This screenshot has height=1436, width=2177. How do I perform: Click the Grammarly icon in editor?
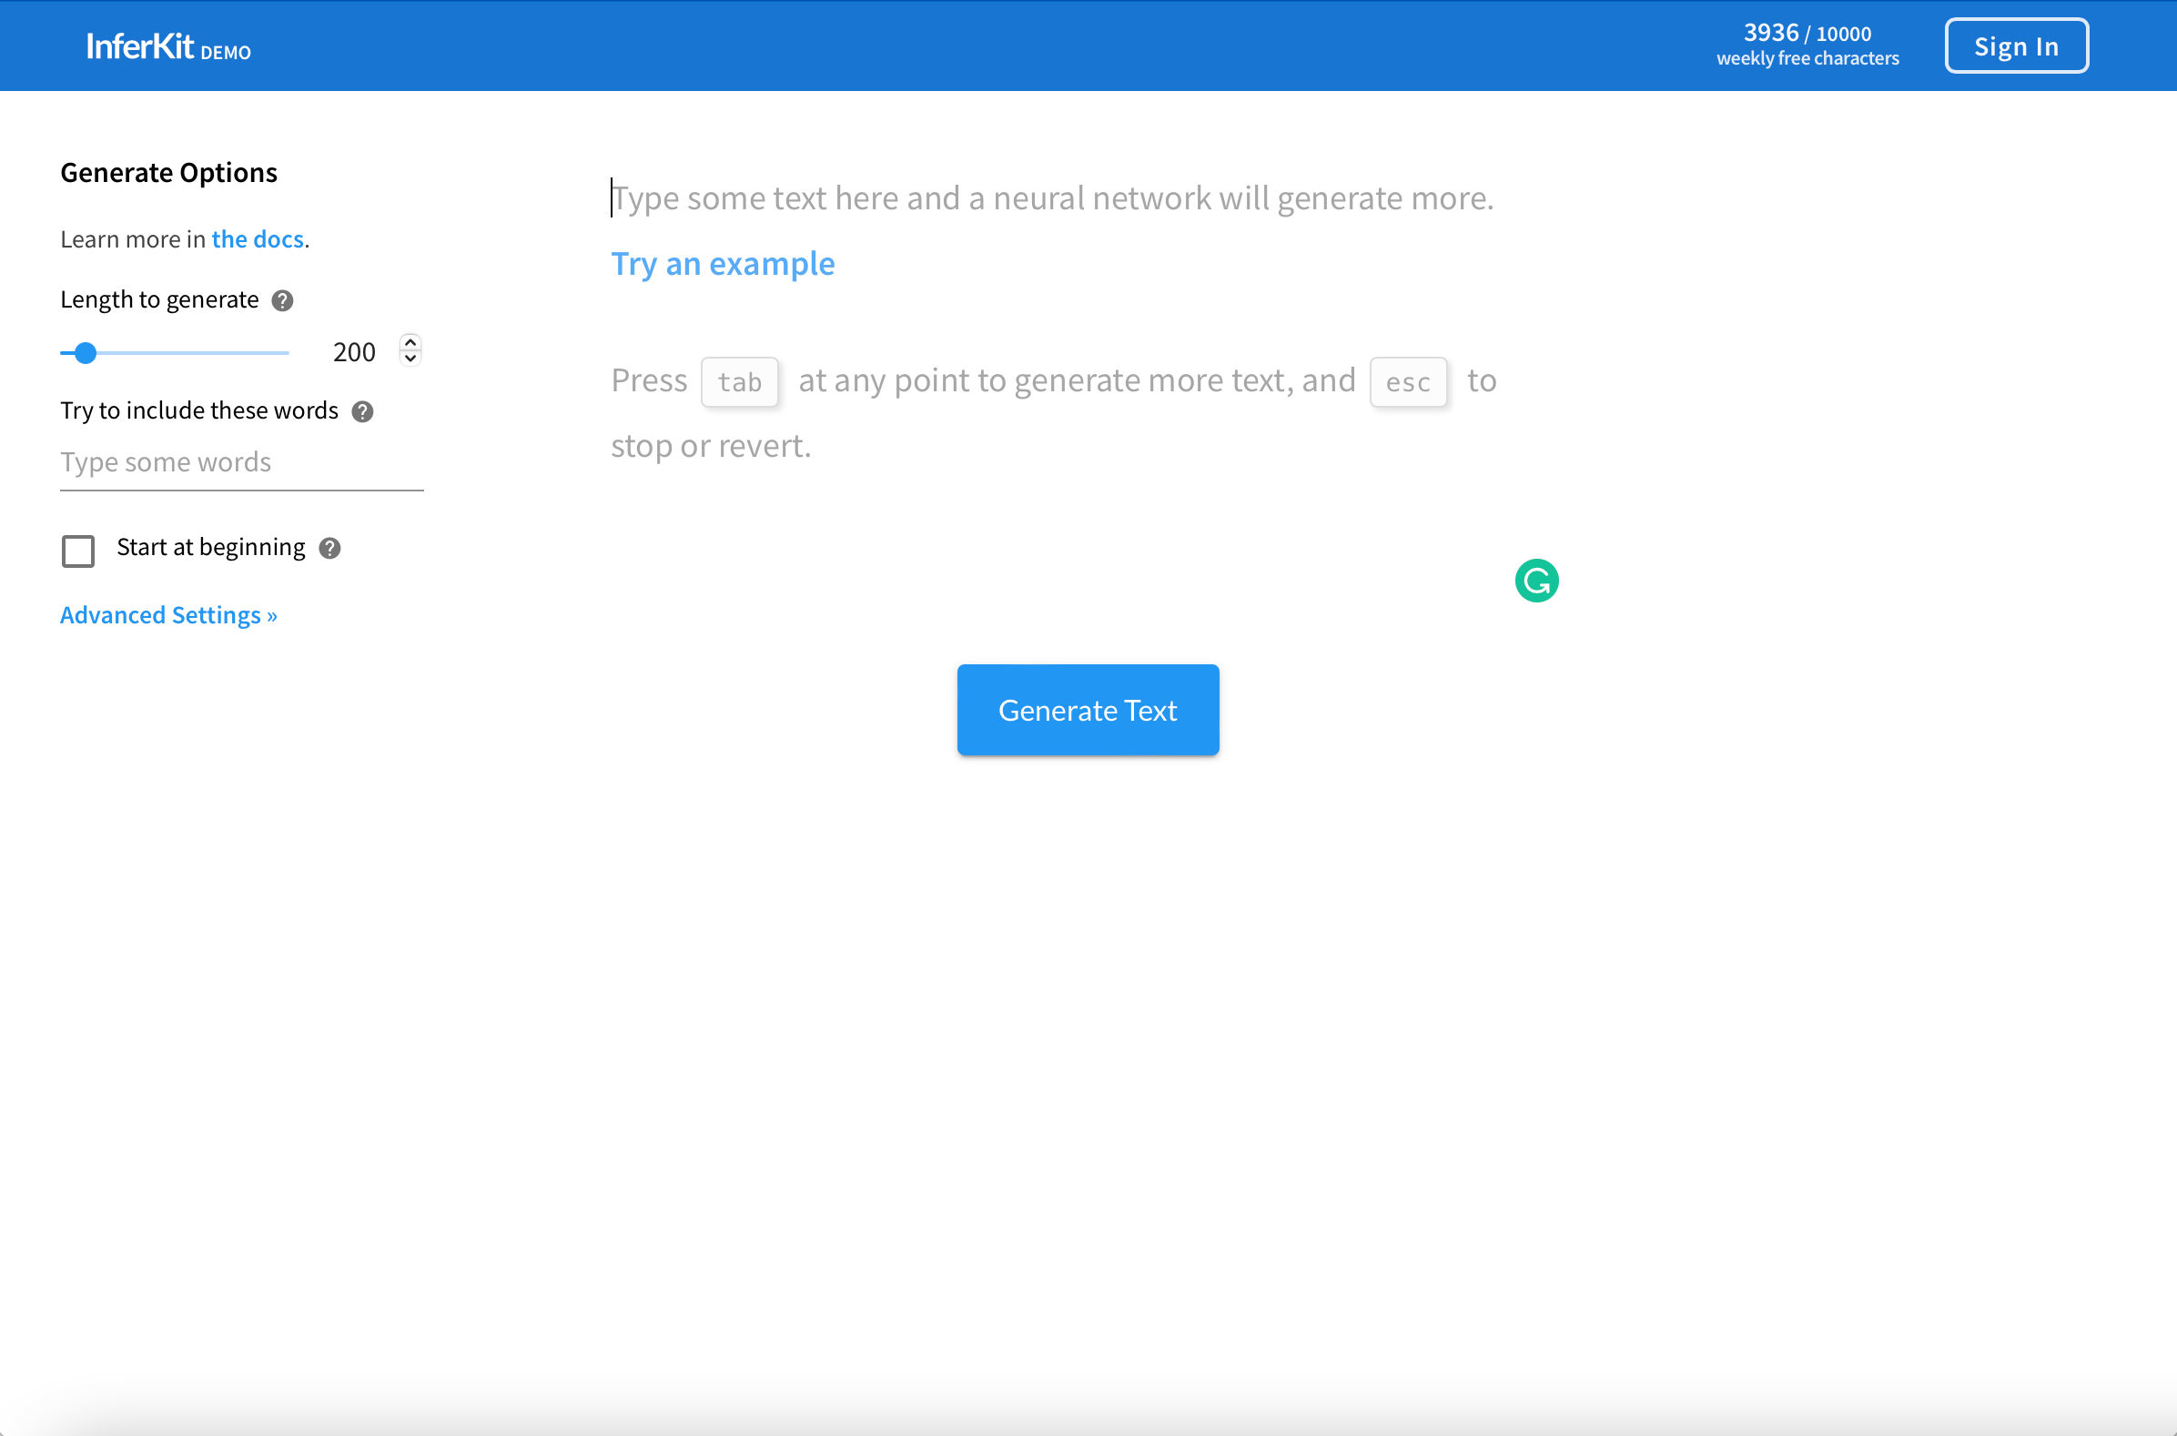point(1535,581)
